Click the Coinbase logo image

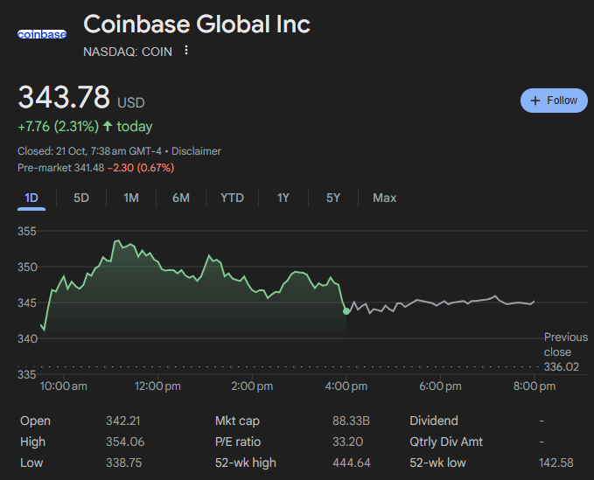41,34
